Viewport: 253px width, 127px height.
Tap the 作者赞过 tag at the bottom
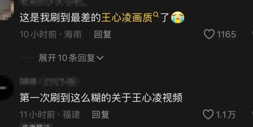coord(36,125)
